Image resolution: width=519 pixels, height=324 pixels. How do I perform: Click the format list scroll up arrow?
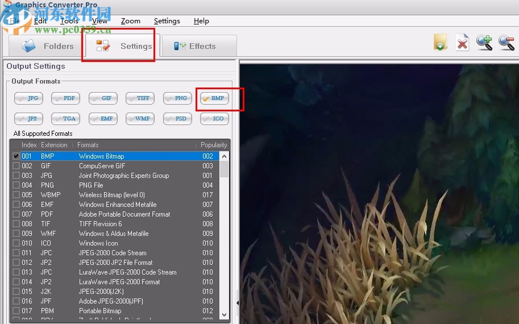tap(225, 156)
